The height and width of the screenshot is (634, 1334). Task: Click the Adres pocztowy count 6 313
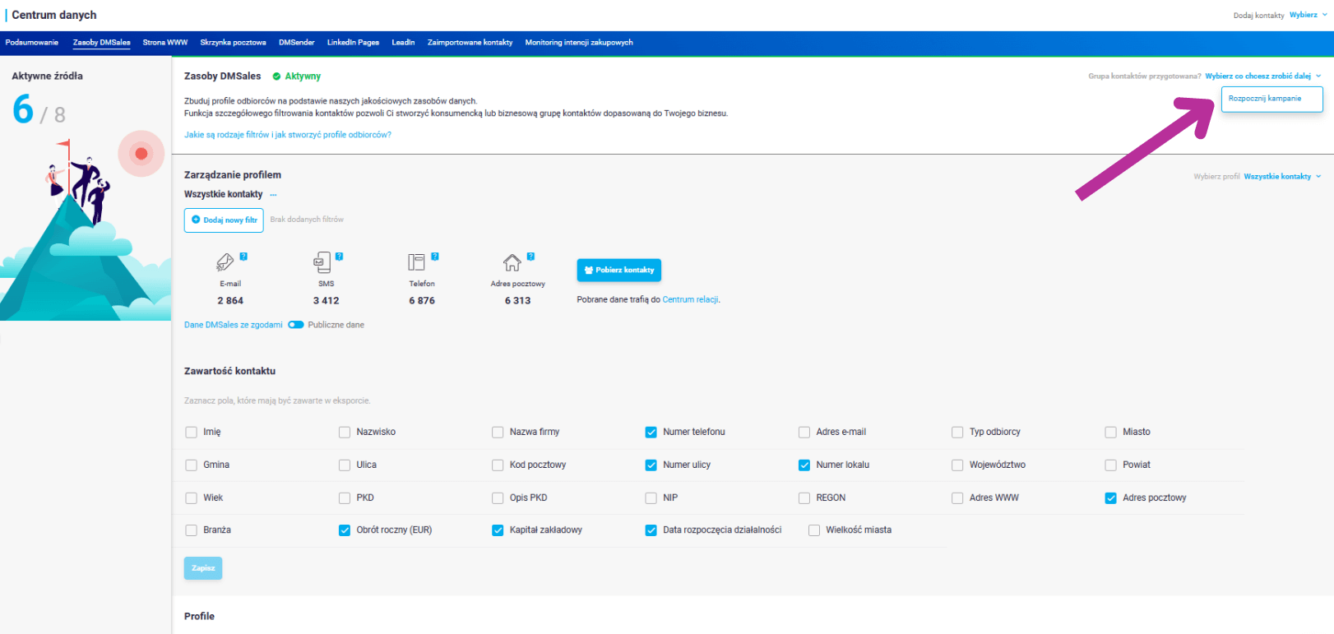pos(518,301)
